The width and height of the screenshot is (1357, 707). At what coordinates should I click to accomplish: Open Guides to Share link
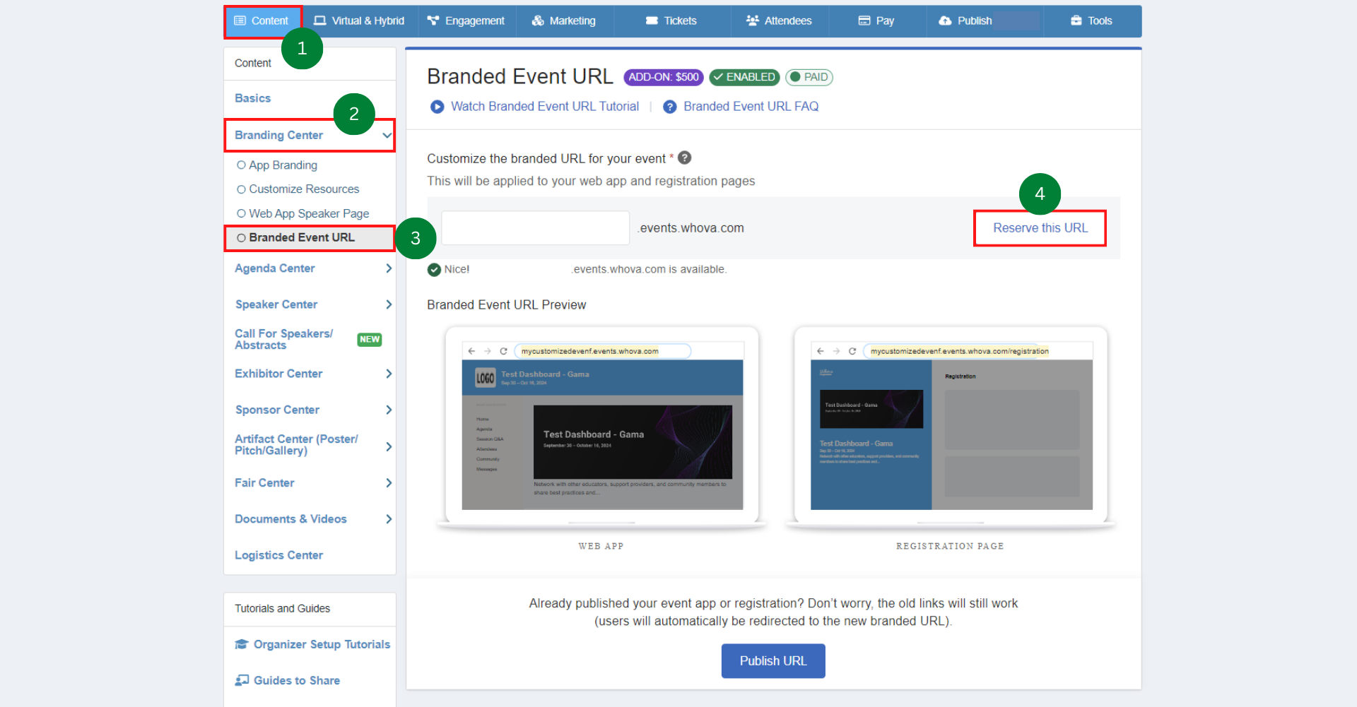point(297,680)
